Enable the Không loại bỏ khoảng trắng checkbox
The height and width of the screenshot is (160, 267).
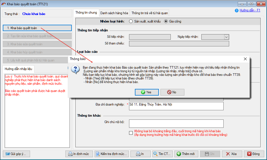pyautogui.click(x=131, y=133)
